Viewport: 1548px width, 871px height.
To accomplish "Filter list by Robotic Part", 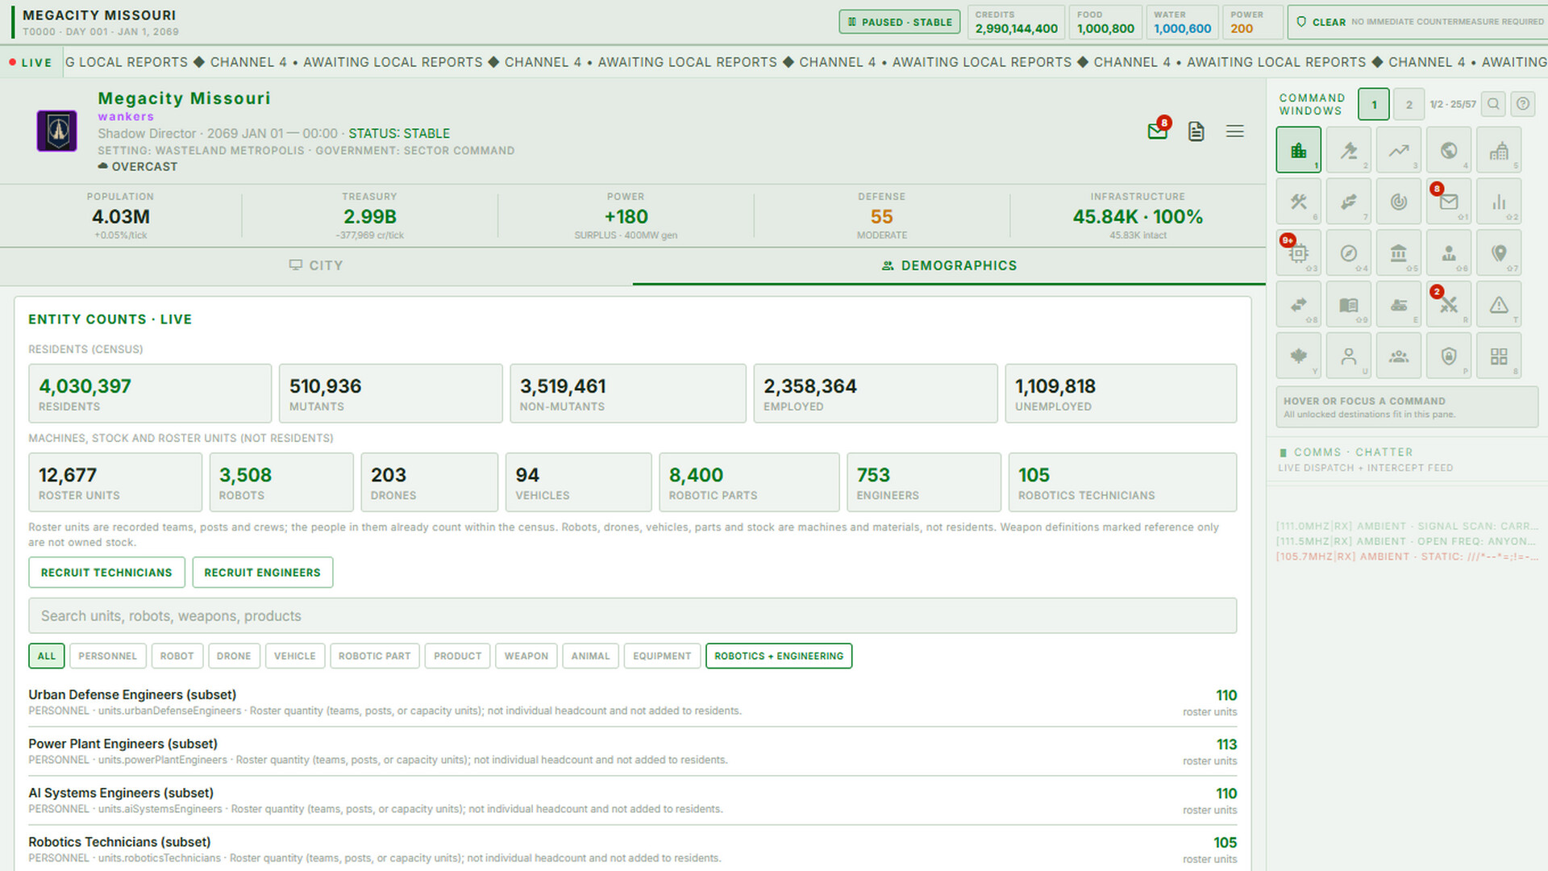I will (374, 656).
